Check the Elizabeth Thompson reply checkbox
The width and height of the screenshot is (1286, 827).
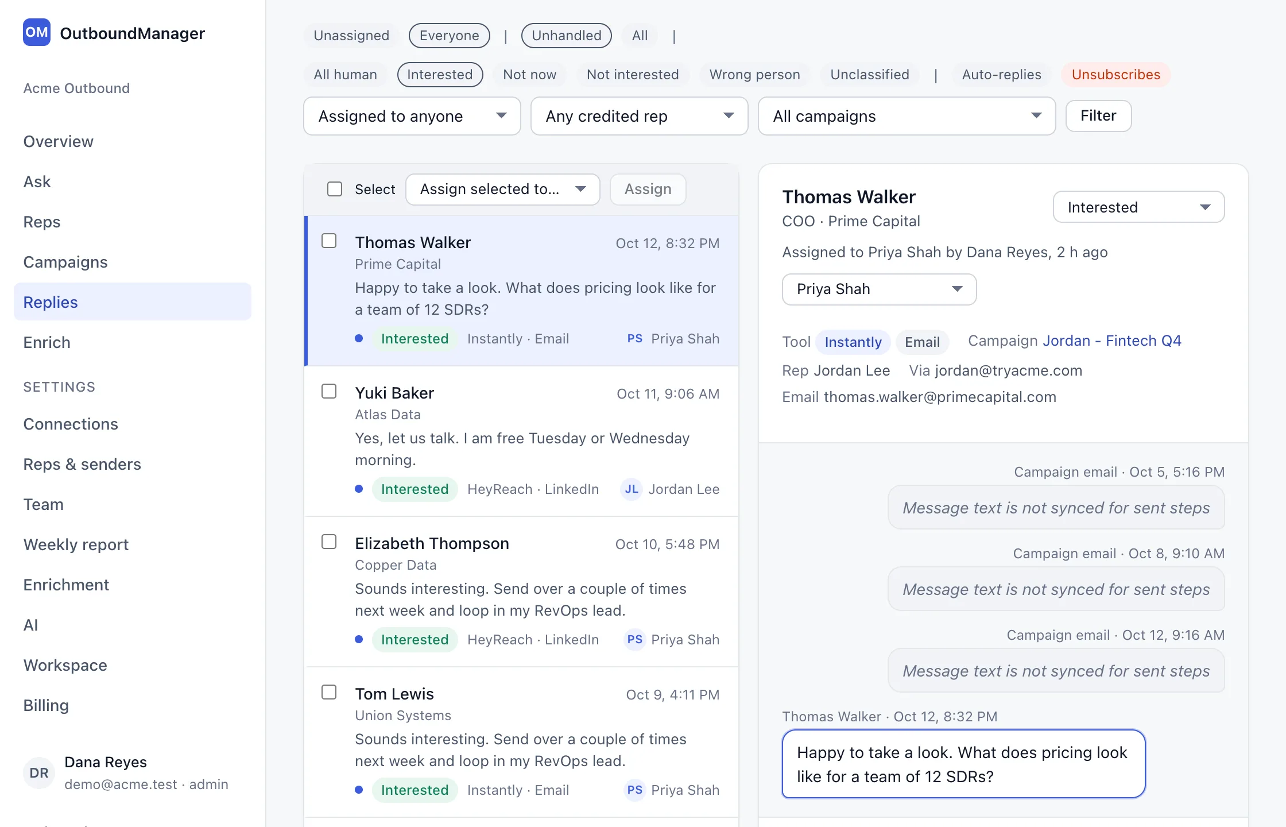[x=329, y=542]
